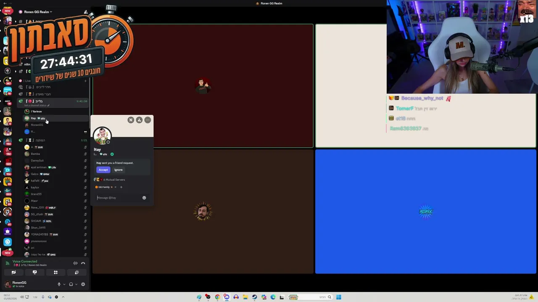Open Discord user settings gear
The image size is (538, 302).
tap(83, 284)
